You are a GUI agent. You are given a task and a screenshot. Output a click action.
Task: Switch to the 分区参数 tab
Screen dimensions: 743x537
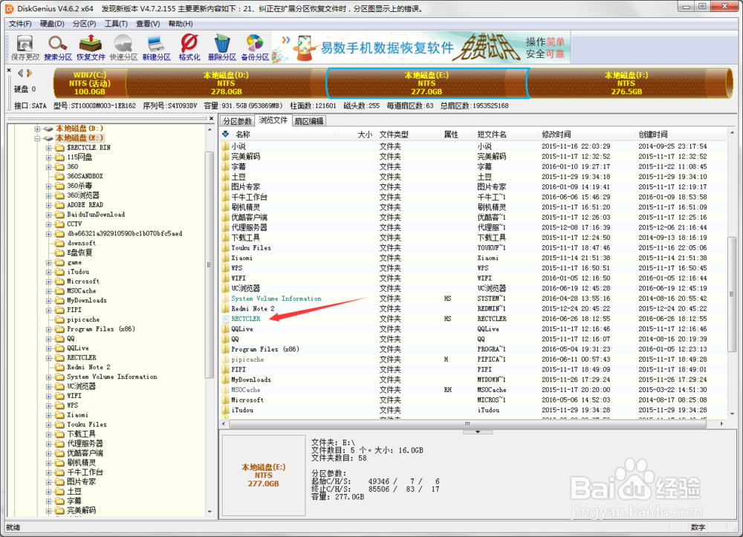[238, 121]
